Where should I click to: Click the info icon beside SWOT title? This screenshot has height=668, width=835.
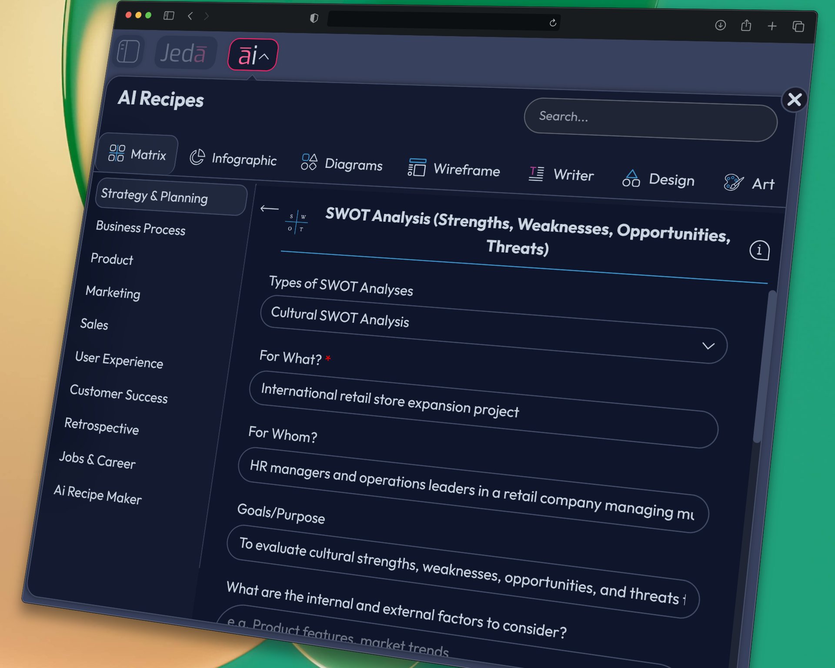(x=759, y=250)
